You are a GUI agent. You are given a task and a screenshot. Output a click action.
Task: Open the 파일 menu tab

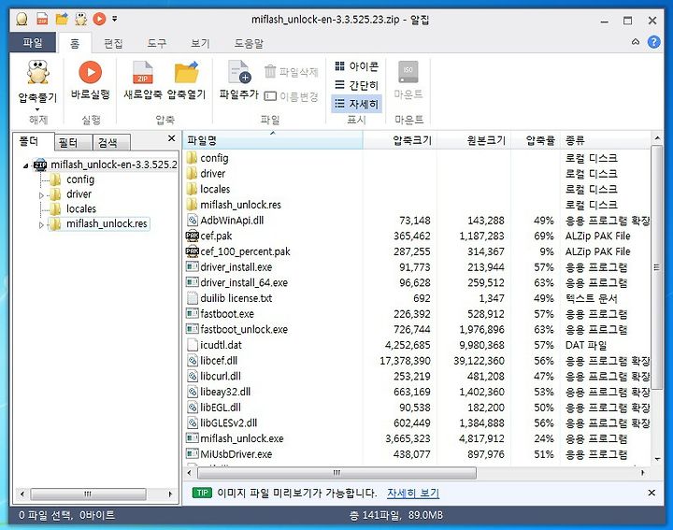(x=33, y=43)
